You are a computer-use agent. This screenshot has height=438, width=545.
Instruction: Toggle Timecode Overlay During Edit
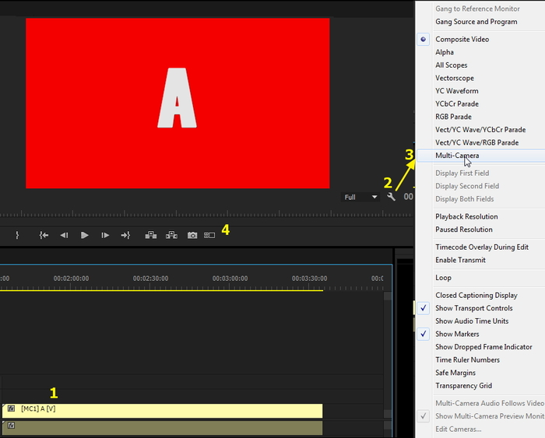(x=481, y=247)
